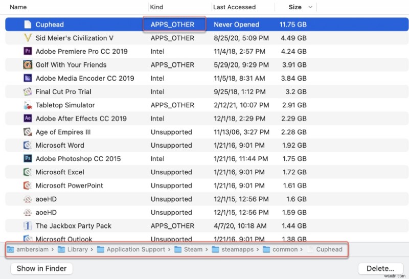Click 1/21/16, 11:44 PM access date
This screenshot has width=409, height=279.
tap(240, 158)
